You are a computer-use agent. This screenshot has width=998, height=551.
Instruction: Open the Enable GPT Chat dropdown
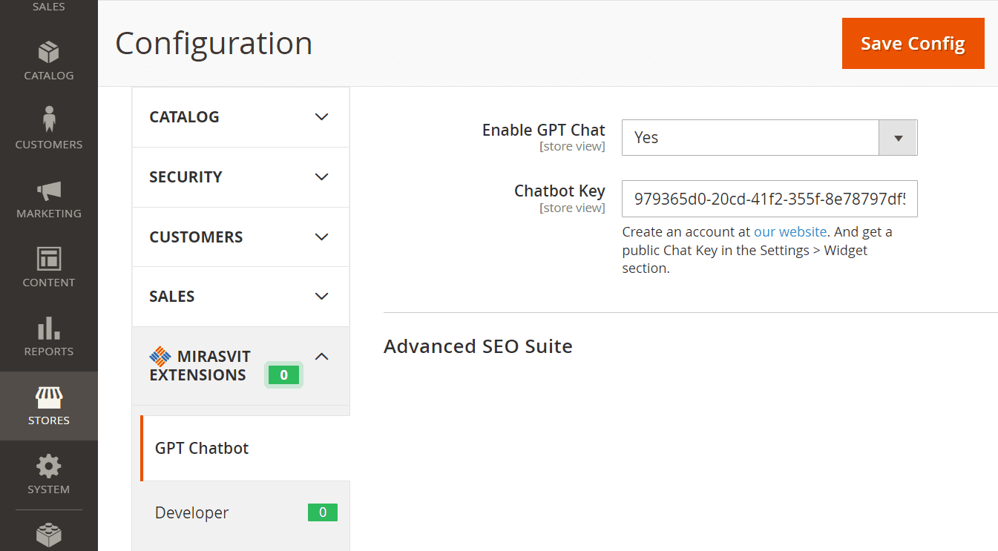pyautogui.click(x=769, y=138)
